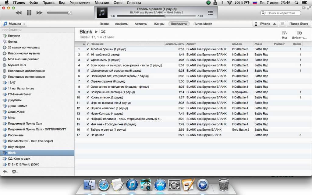Select the Дядя Женя playlist

click(16, 112)
